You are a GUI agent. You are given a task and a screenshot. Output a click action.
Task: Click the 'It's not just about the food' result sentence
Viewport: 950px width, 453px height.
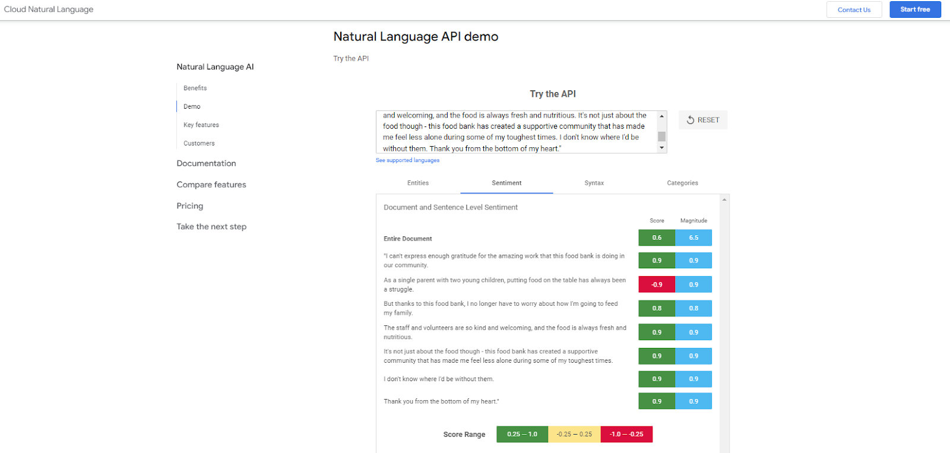(498, 356)
